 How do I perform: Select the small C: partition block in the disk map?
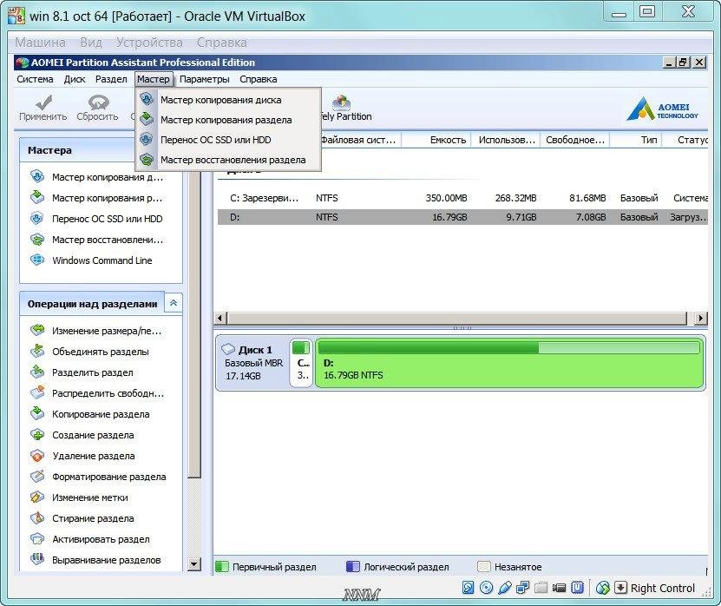[x=302, y=363]
